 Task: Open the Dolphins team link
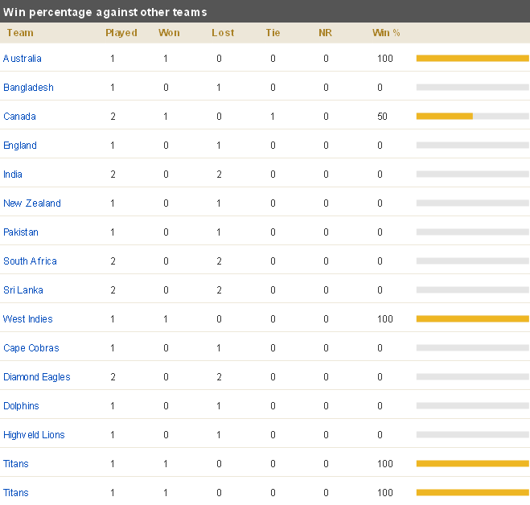[x=21, y=406]
